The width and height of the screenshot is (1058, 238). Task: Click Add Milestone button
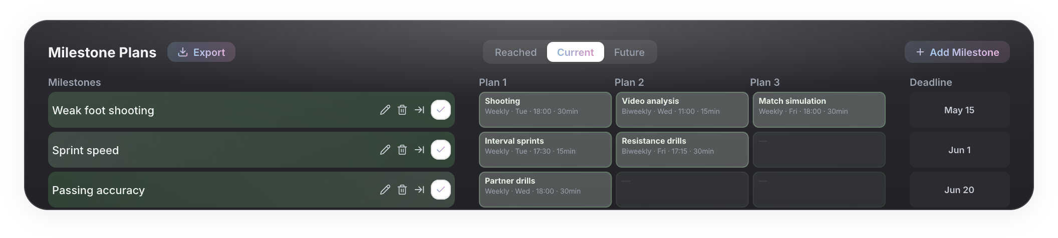[x=957, y=52]
